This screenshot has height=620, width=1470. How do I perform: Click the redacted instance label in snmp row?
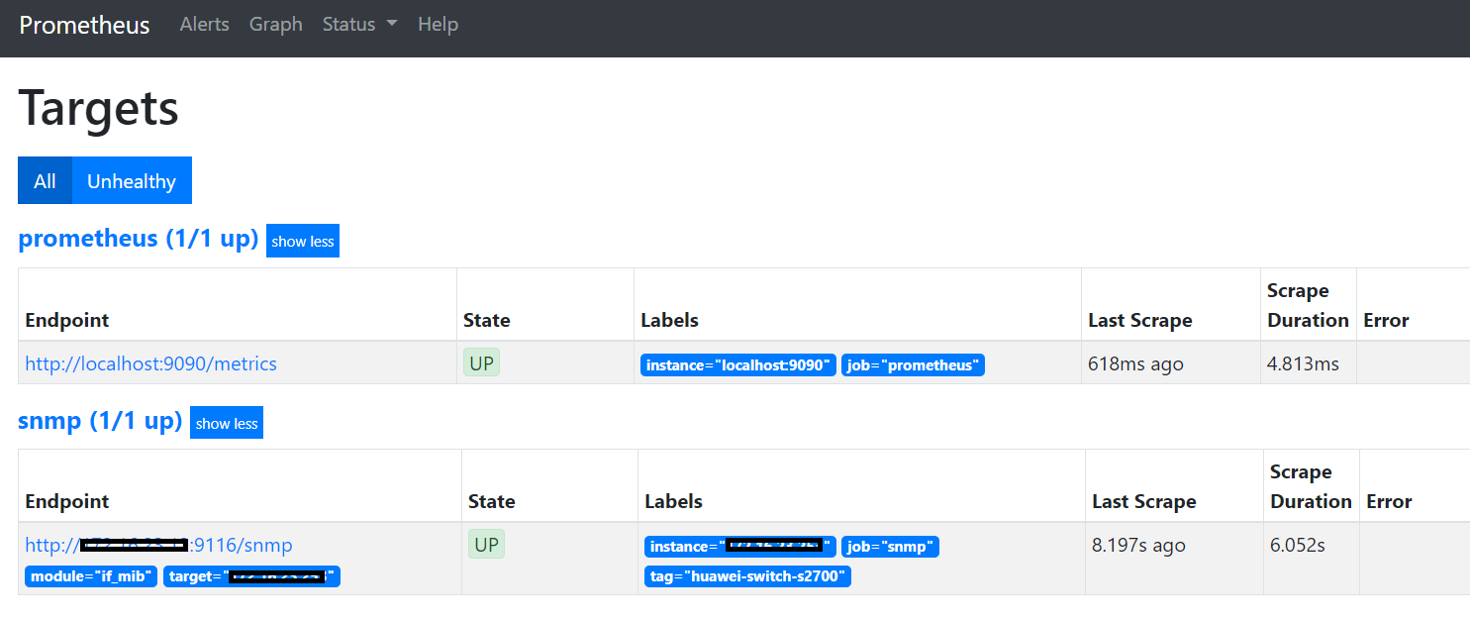point(740,547)
